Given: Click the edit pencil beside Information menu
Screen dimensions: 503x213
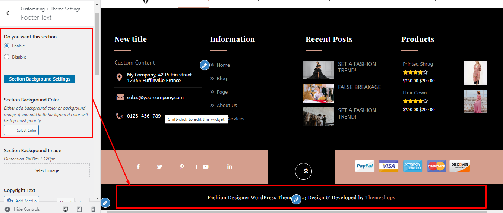Looking at the screenshot, I should point(204,65).
